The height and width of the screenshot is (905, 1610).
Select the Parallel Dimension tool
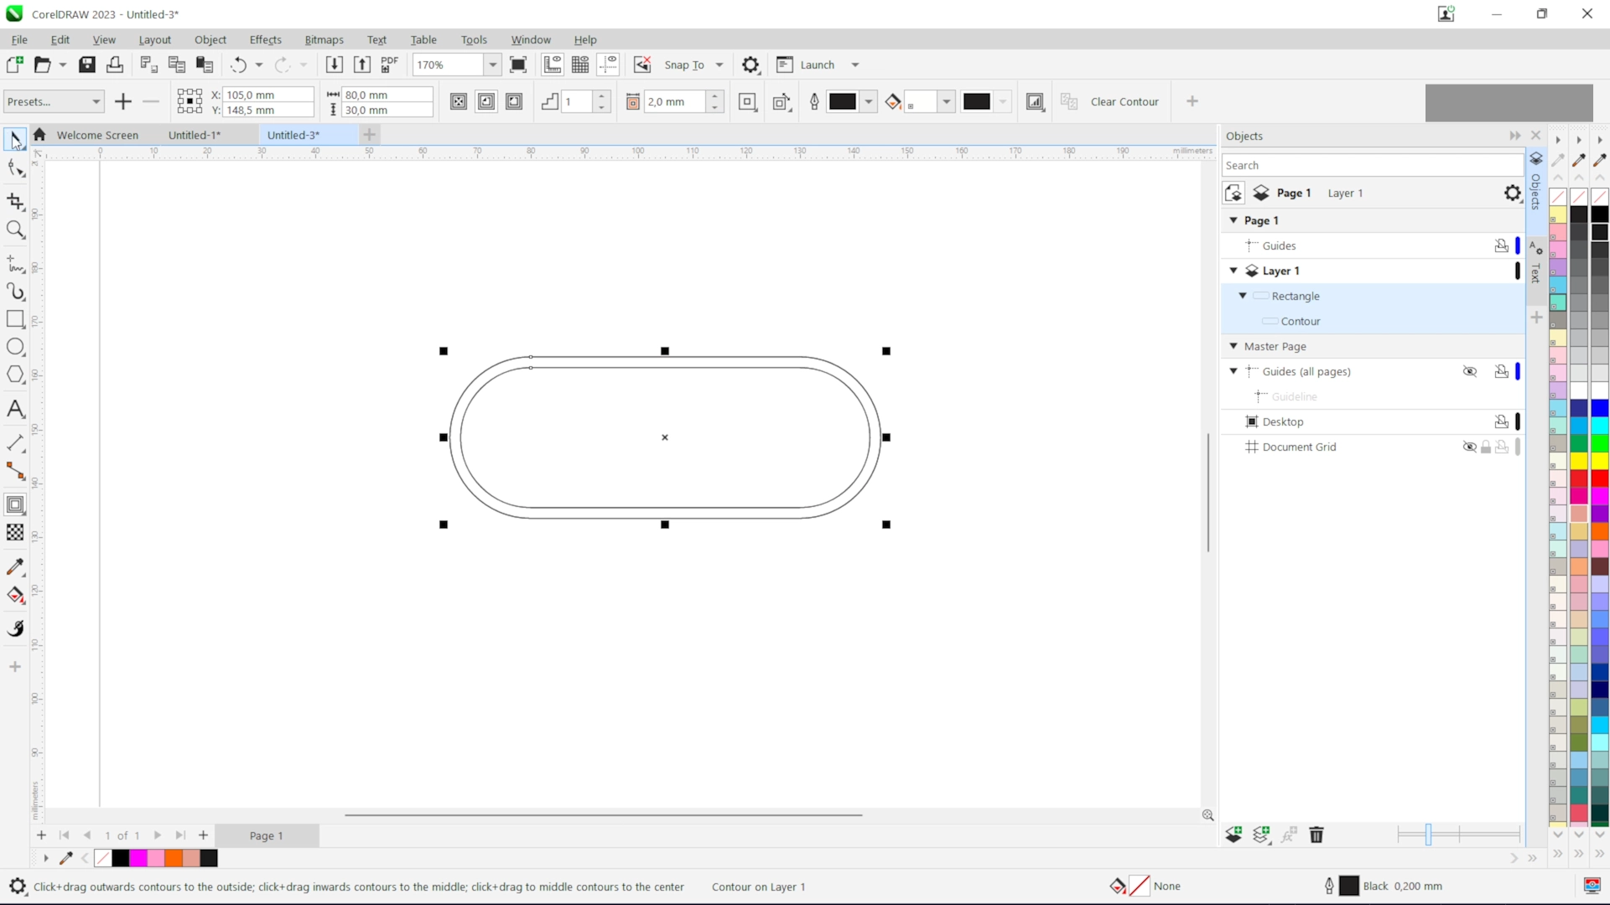point(15,442)
